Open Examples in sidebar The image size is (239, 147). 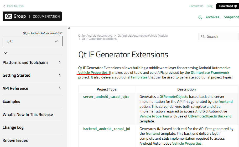coord(12,101)
